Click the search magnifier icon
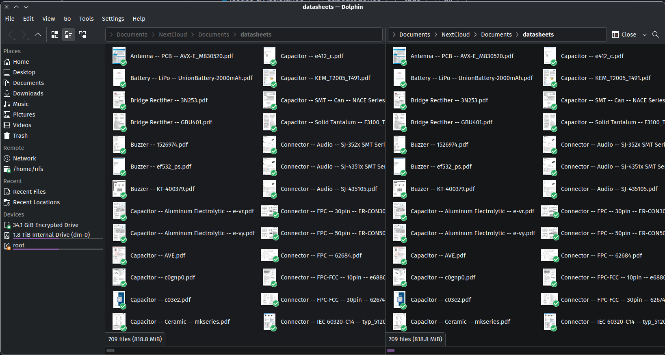665x355 pixels. click(655, 35)
